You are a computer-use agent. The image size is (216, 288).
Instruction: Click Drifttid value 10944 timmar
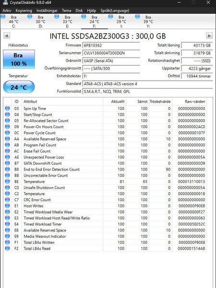click(197, 76)
